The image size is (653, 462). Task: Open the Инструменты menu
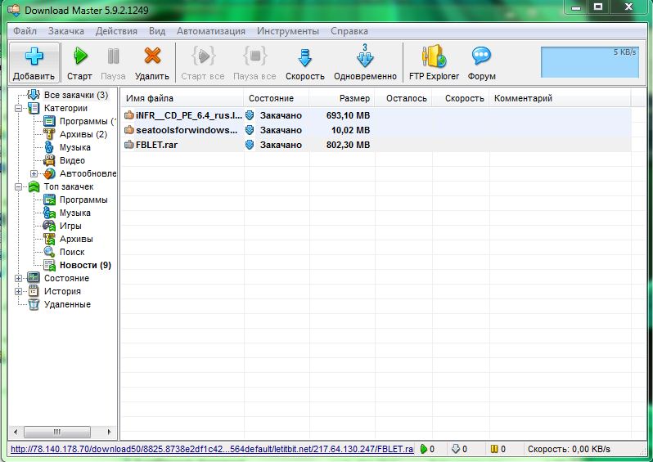coord(287,31)
